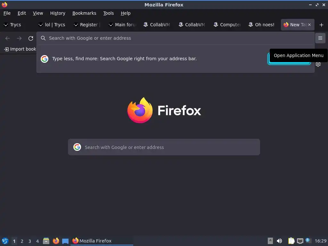Click the Firefox icon in title bar

click(4, 4)
